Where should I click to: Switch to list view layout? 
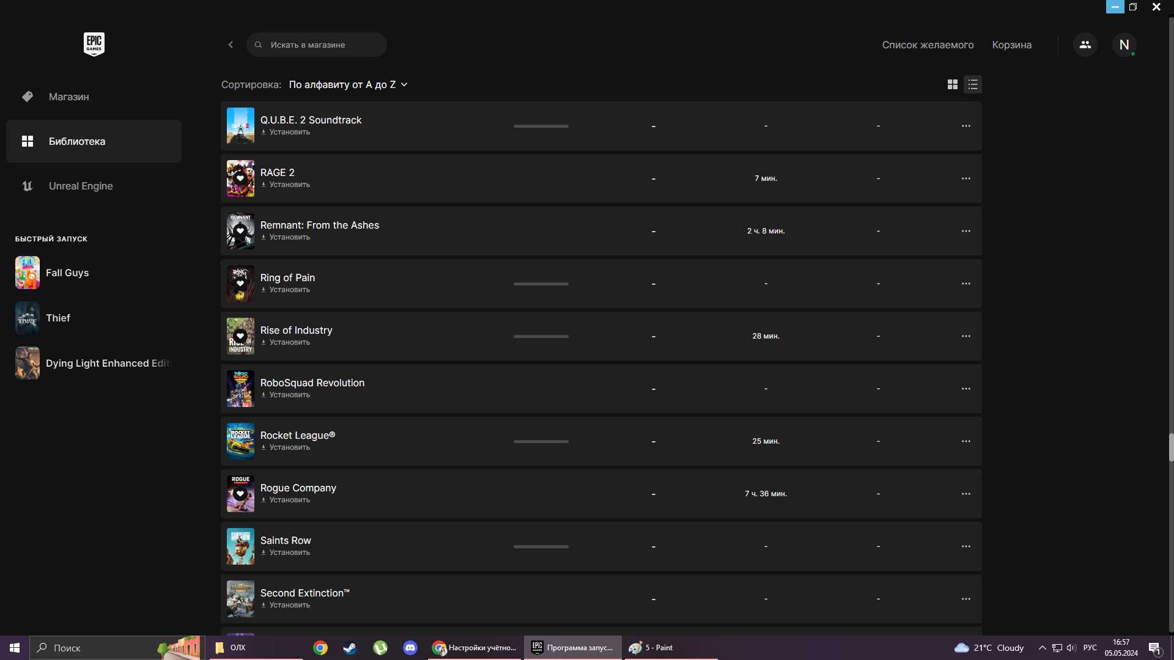[x=973, y=84]
